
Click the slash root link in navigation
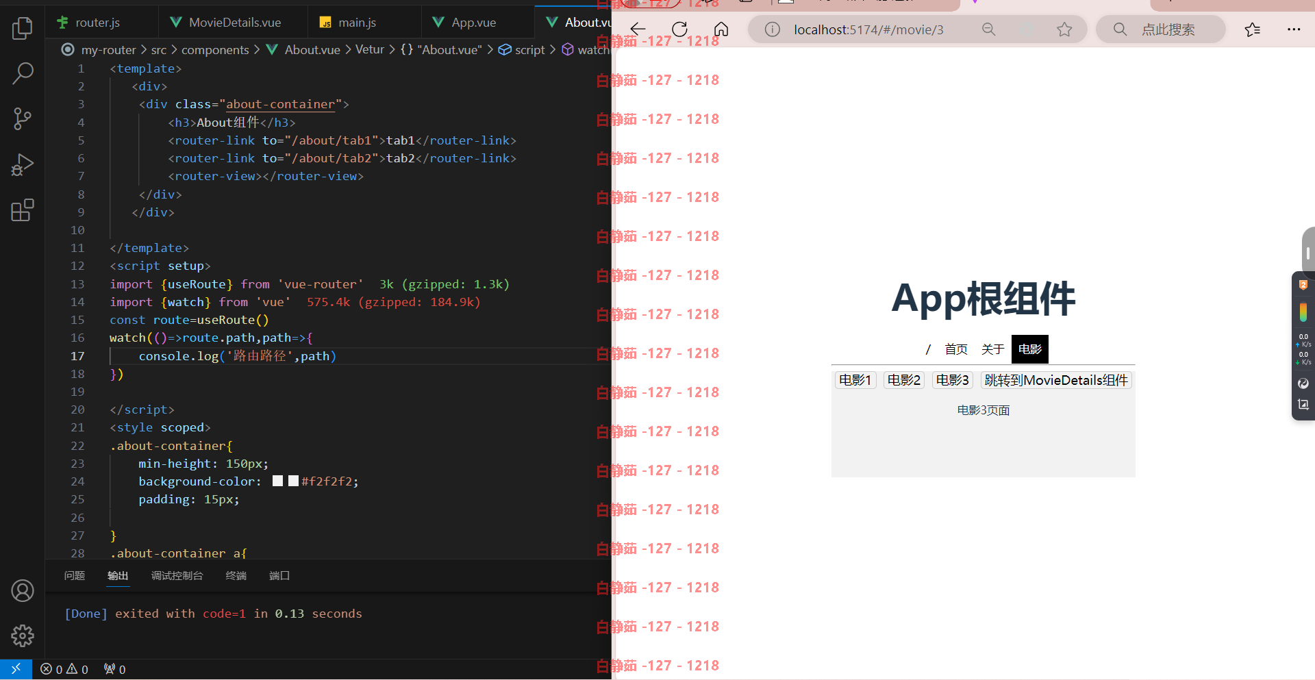[928, 349]
